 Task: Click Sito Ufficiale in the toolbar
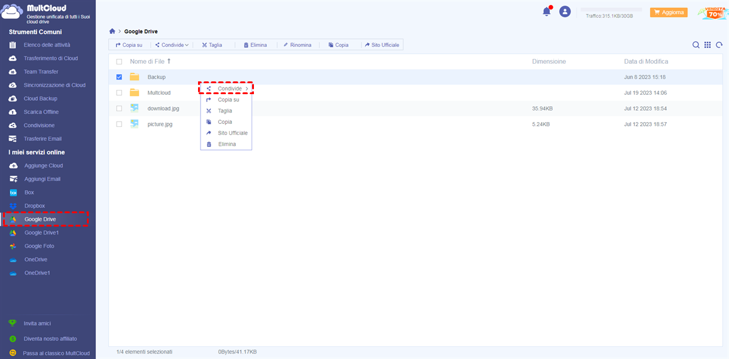tap(382, 45)
